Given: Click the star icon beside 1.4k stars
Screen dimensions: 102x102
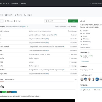Looking at the screenshot, I should coord(81,39).
